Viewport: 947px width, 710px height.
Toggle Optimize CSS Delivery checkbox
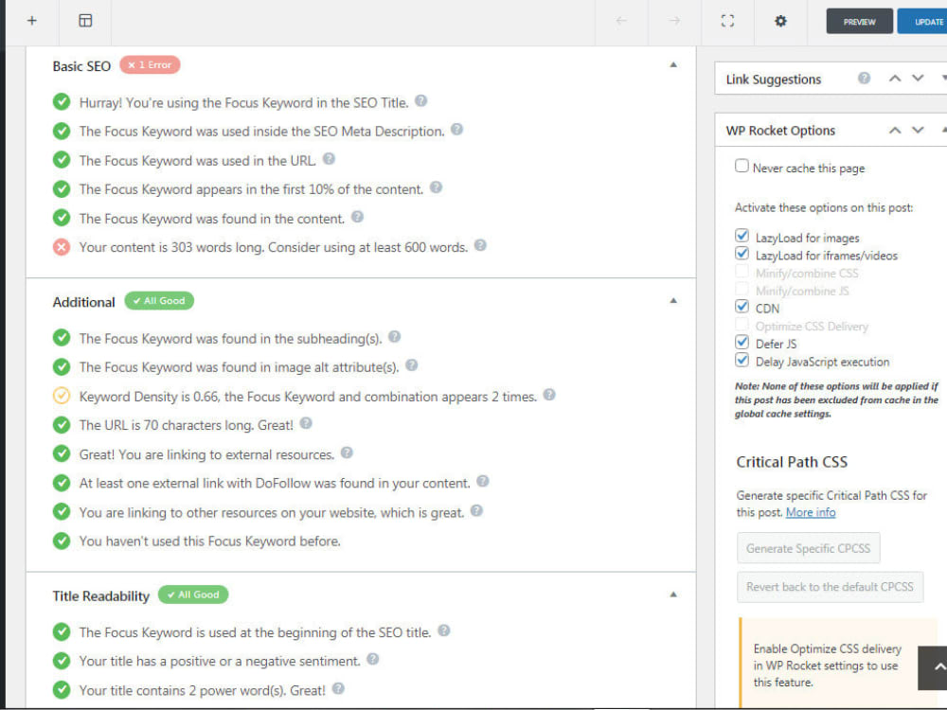(x=742, y=324)
